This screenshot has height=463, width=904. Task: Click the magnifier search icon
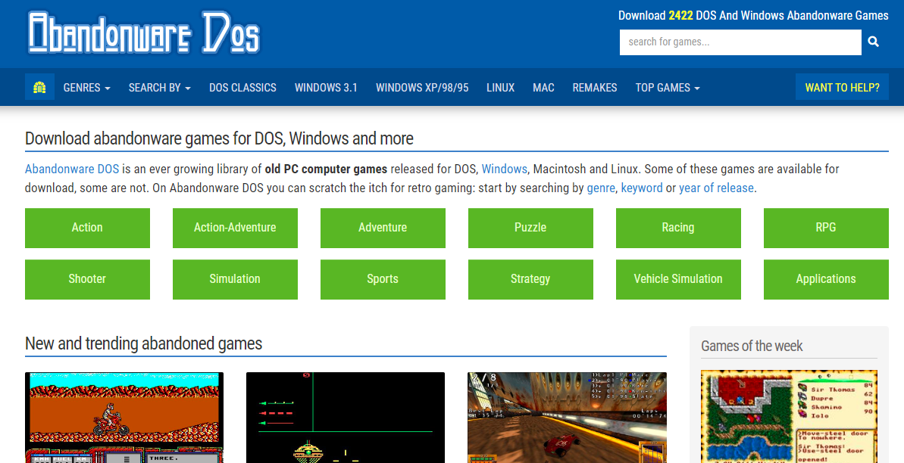874,42
